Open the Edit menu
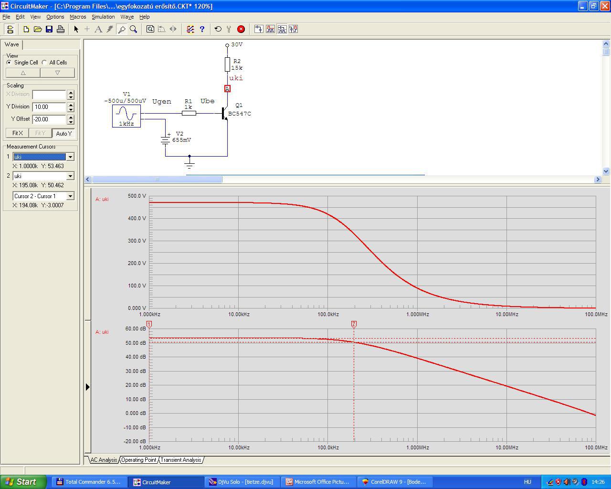Viewport: 611px width, 489px height. (20, 17)
